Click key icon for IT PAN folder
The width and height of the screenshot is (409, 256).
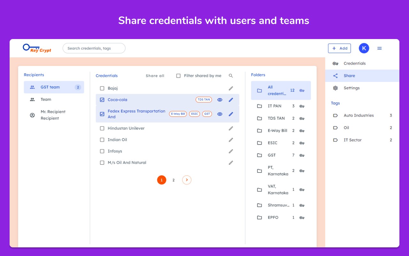302,106
